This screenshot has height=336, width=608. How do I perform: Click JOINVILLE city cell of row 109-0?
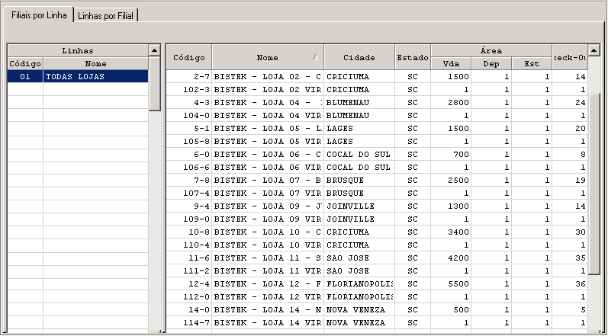[359, 219]
